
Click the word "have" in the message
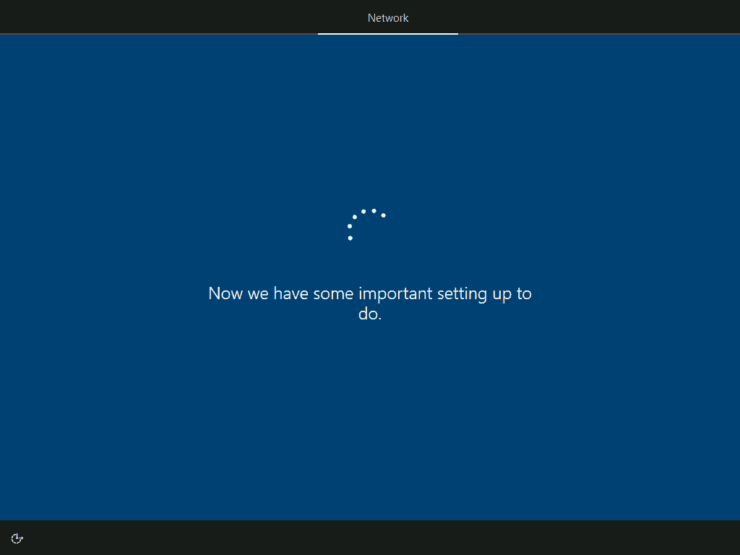pyautogui.click(x=291, y=293)
